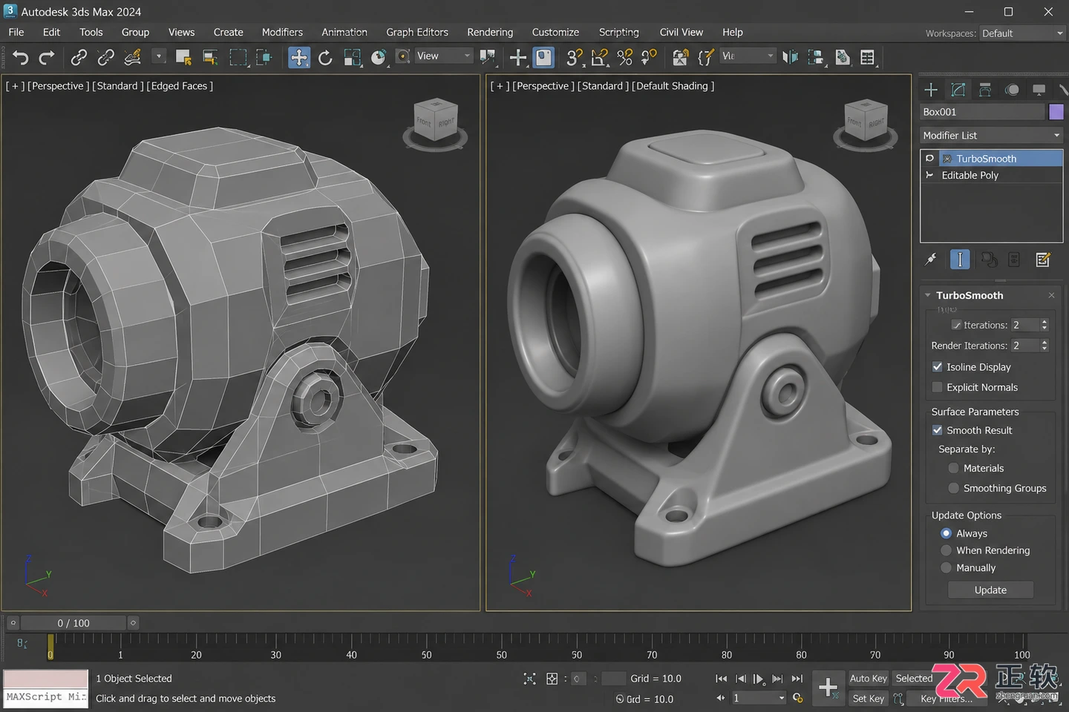Open the Scripting menu
The image size is (1069, 712).
[619, 32]
